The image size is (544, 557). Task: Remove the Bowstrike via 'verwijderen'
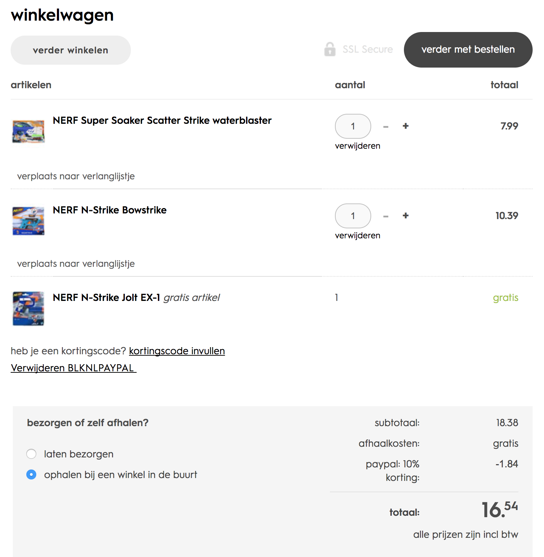(357, 235)
